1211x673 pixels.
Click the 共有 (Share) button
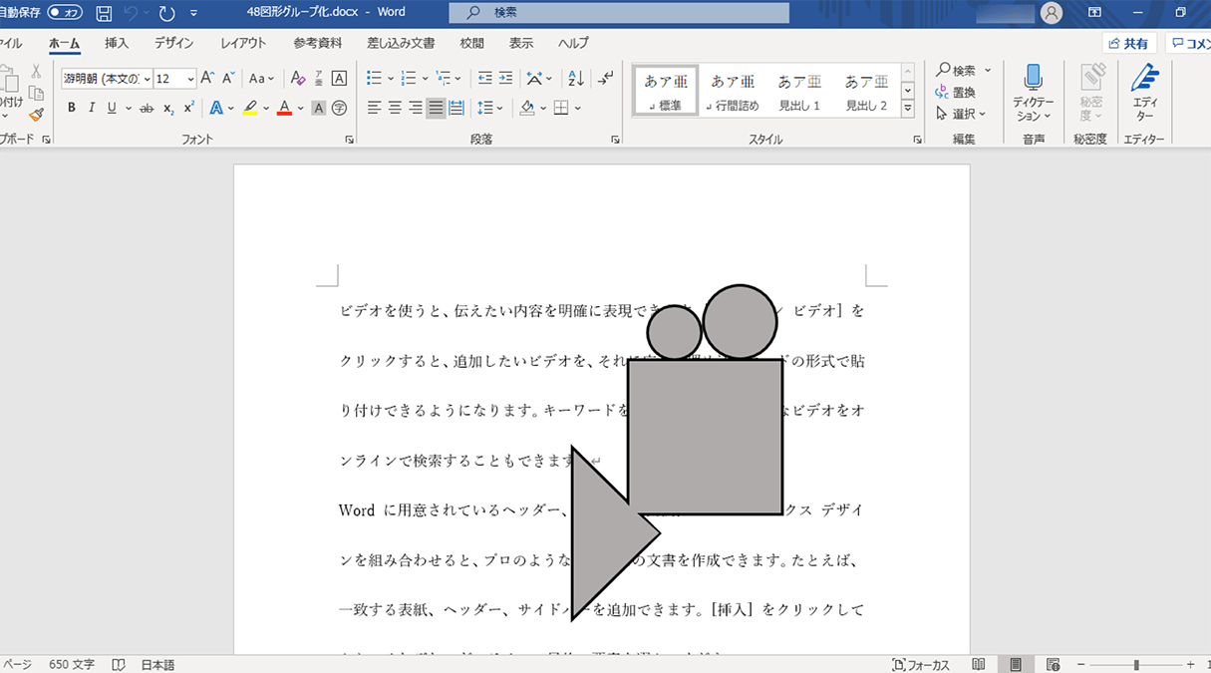1128,44
